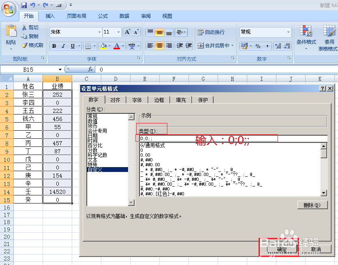Switch to the 页面布局 ribbon tab
The width and height of the screenshot is (338, 265).
coord(77,16)
